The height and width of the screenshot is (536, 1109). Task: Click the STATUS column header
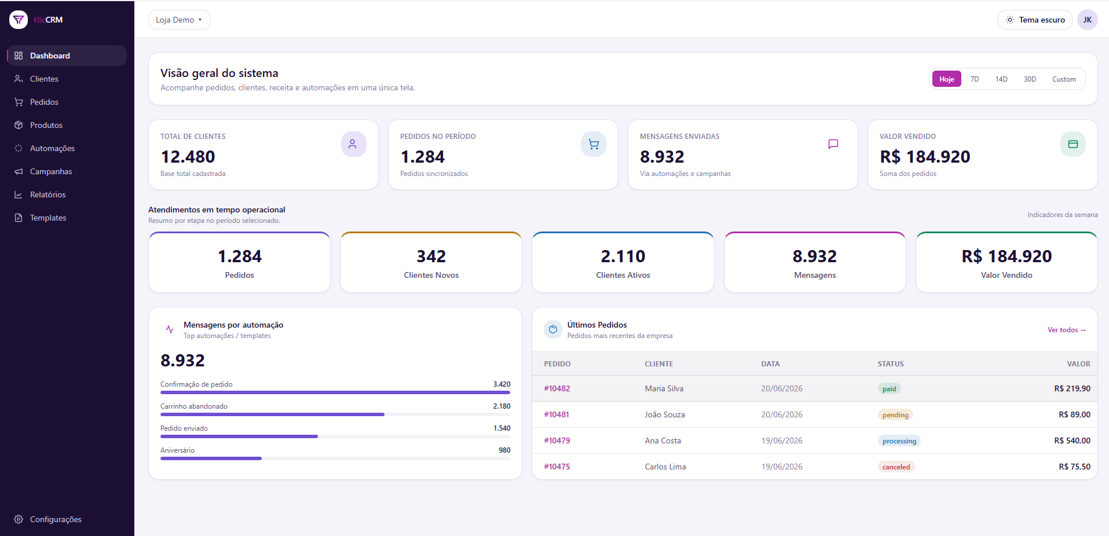click(891, 364)
